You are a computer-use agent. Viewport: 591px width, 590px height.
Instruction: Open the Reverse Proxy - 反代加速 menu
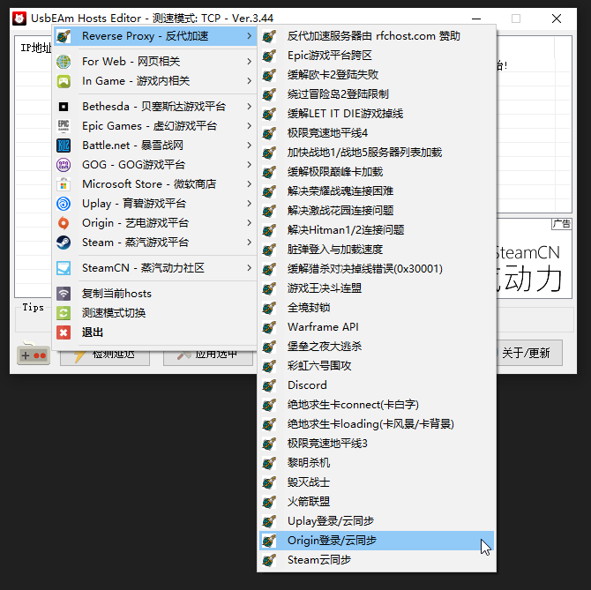point(155,36)
